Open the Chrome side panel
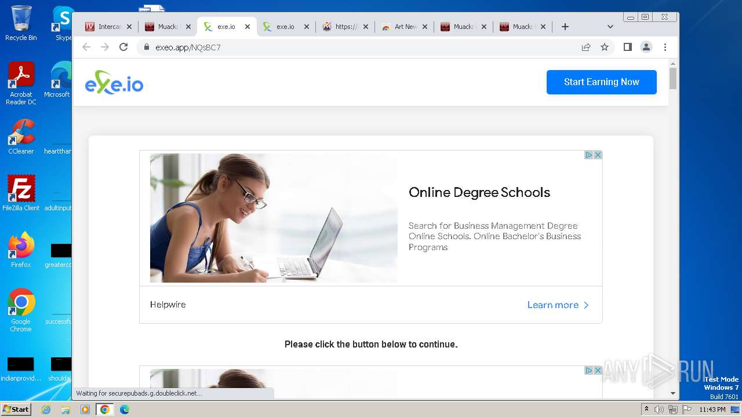Image resolution: width=742 pixels, height=417 pixels. click(x=627, y=47)
